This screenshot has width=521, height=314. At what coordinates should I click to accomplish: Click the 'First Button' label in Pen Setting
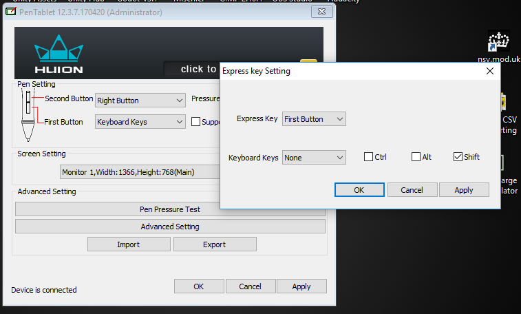(x=63, y=122)
